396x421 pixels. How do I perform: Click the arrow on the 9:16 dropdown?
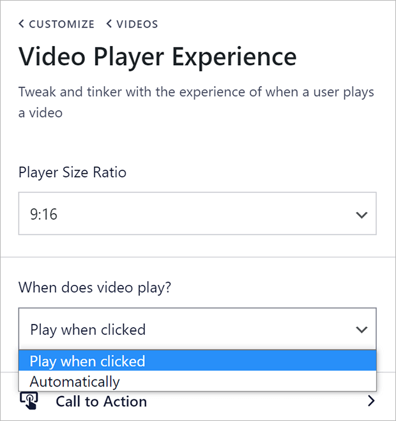coord(362,215)
